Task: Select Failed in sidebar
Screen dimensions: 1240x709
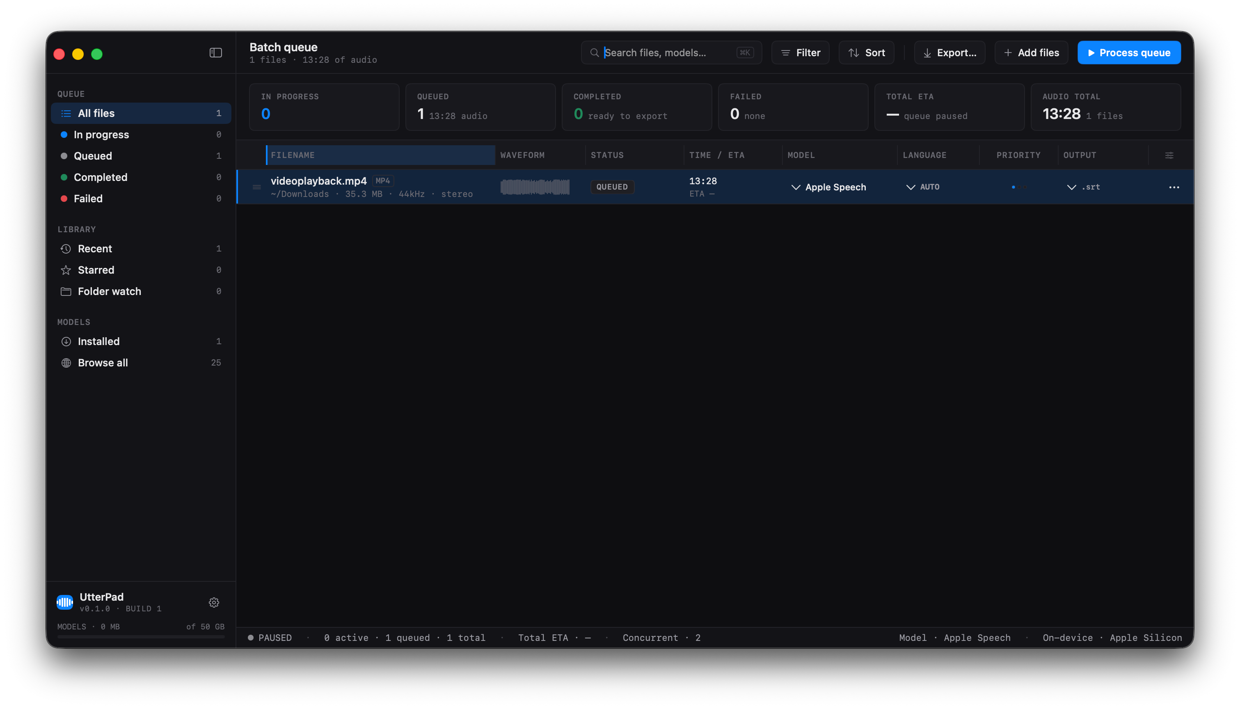Action: 141,199
